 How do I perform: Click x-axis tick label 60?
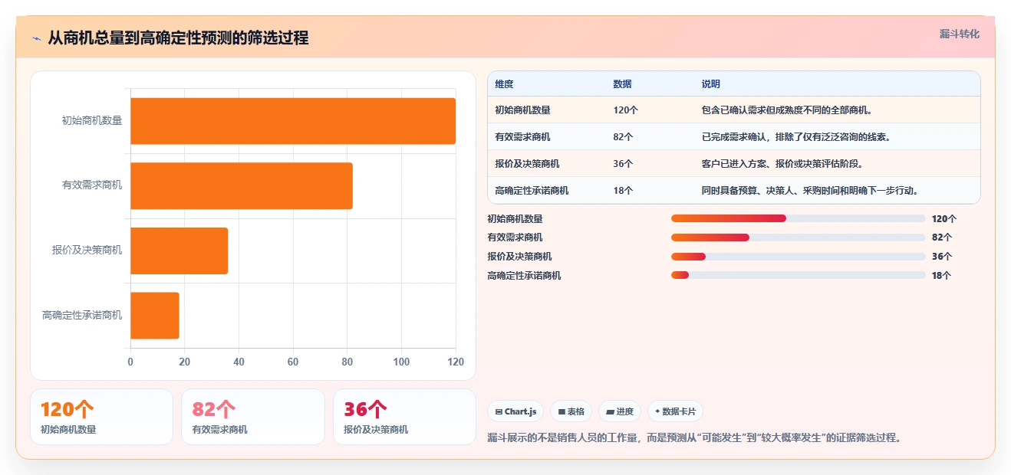pyautogui.click(x=293, y=362)
